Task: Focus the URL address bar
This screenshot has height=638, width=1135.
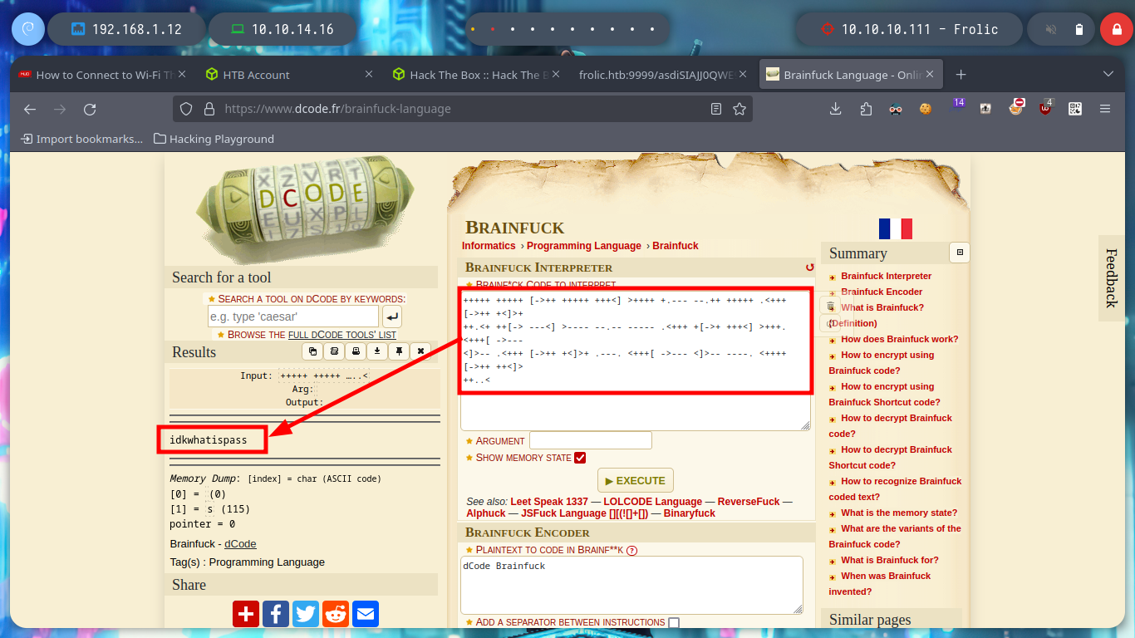Action: 463,109
